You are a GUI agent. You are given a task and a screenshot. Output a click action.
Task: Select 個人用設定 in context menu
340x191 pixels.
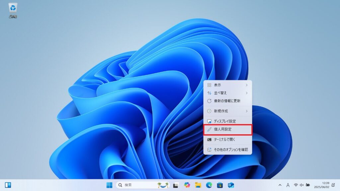coord(228,129)
